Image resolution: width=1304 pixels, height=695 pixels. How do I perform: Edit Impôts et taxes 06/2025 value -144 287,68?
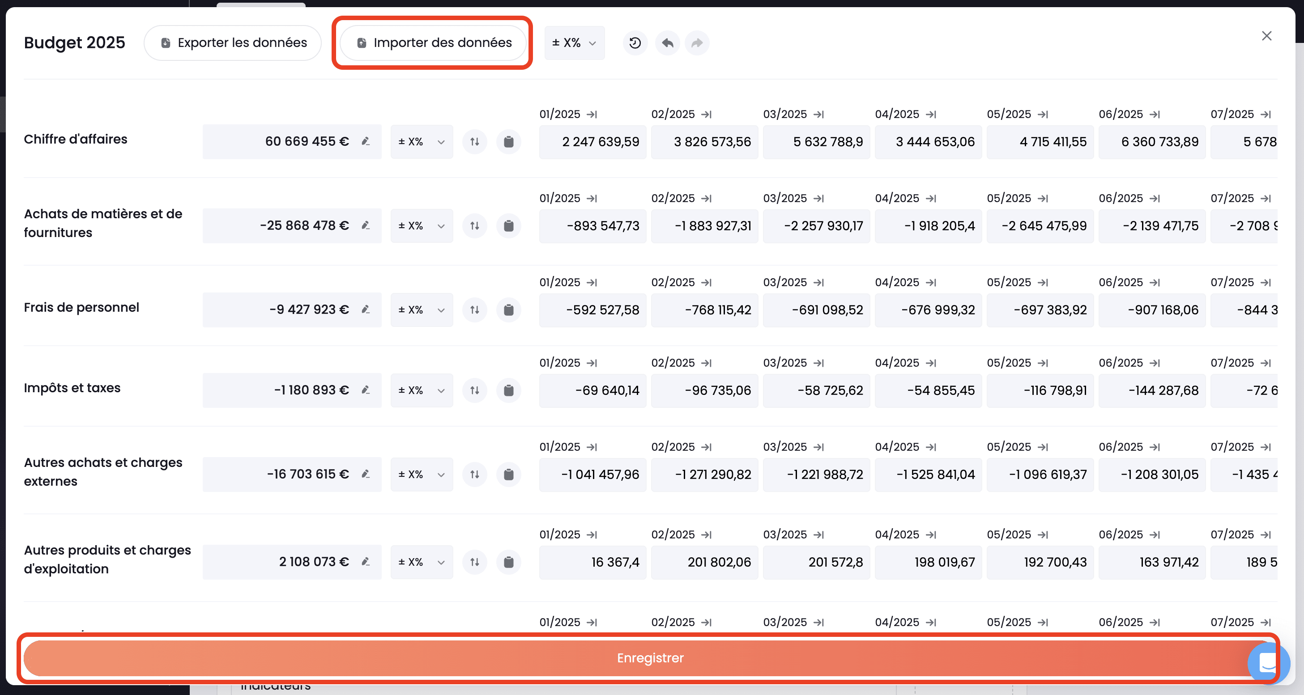[x=1152, y=390]
